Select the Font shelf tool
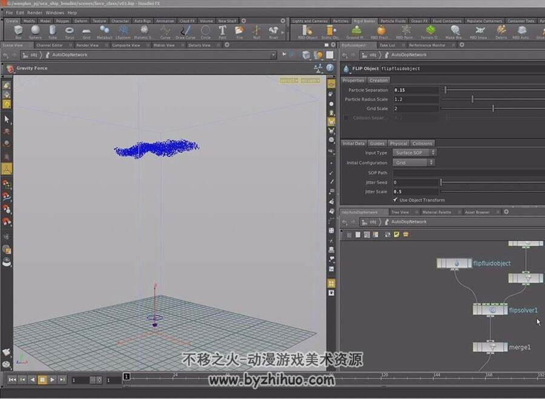 click(222, 32)
